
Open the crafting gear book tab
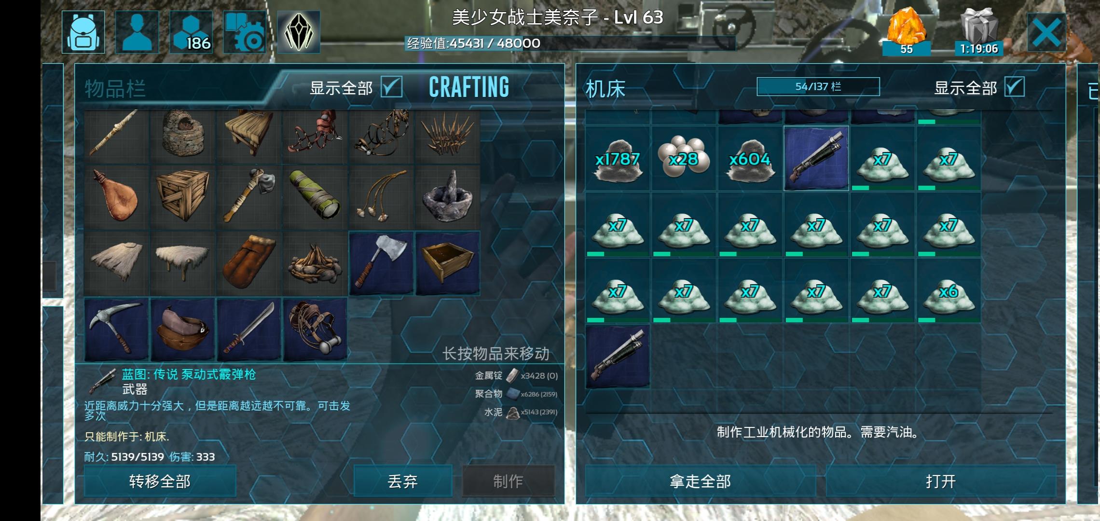(245, 32)
